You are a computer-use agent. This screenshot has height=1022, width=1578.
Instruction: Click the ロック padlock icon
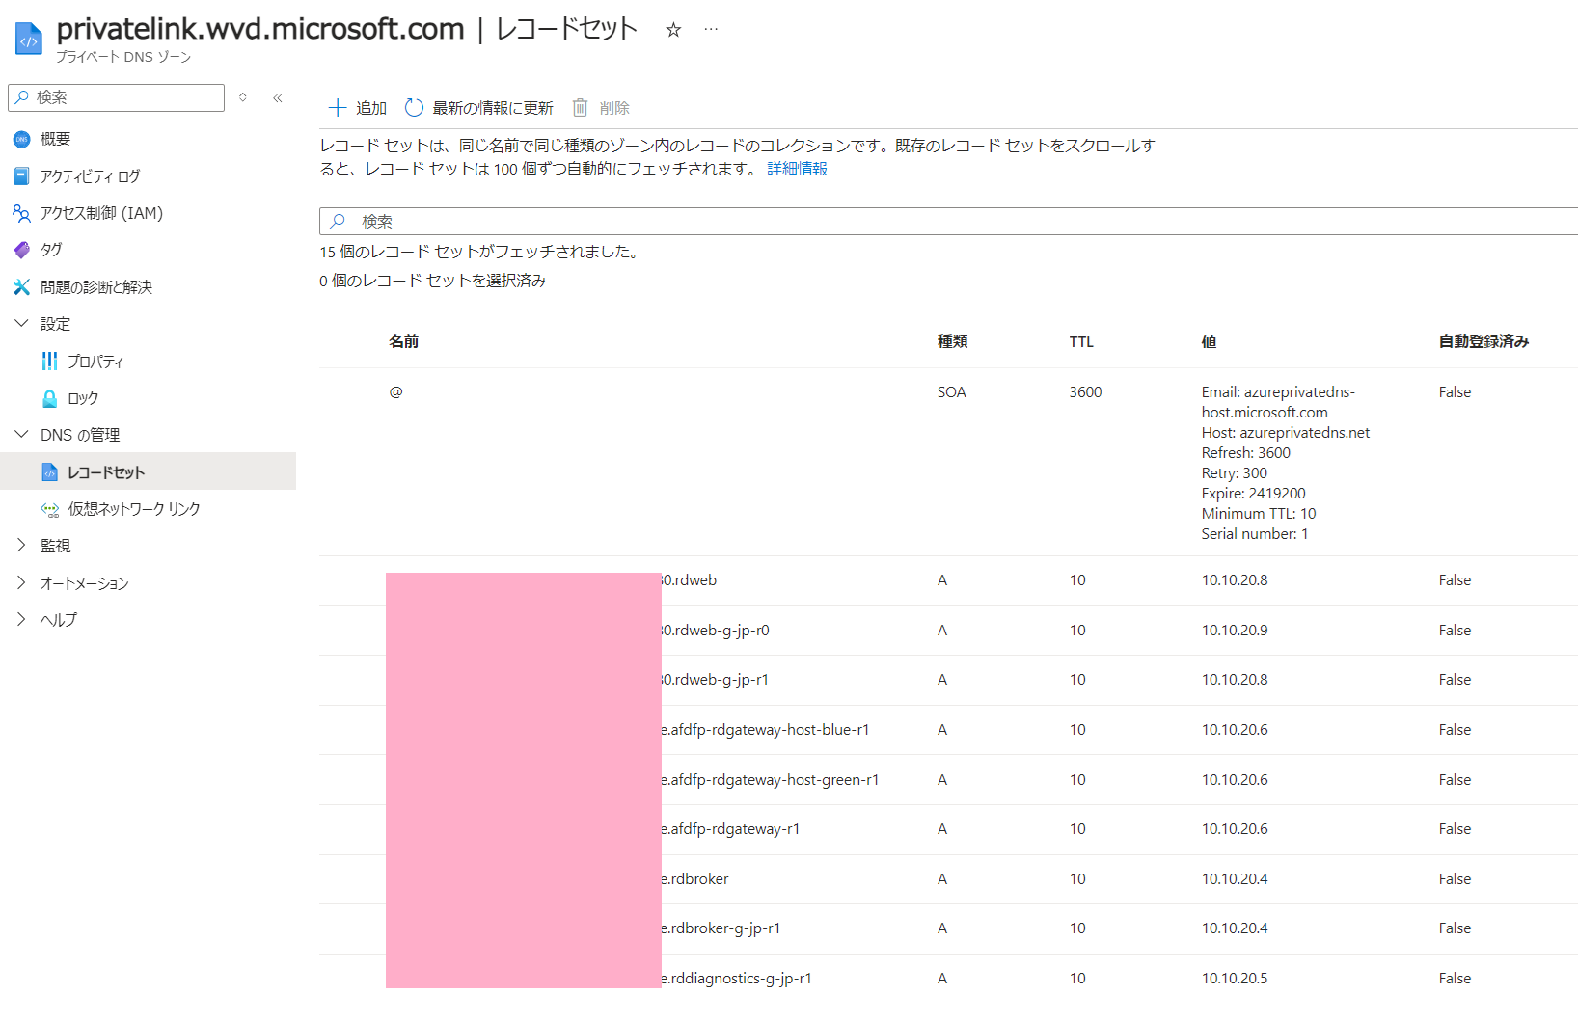[49, 398]
